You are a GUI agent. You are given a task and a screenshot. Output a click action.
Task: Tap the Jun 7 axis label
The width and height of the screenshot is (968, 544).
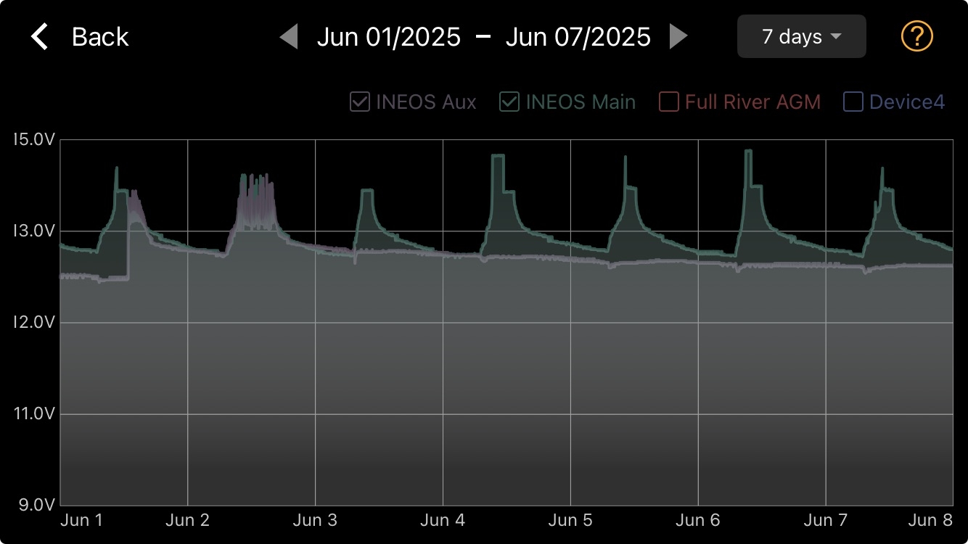[826, 520]
